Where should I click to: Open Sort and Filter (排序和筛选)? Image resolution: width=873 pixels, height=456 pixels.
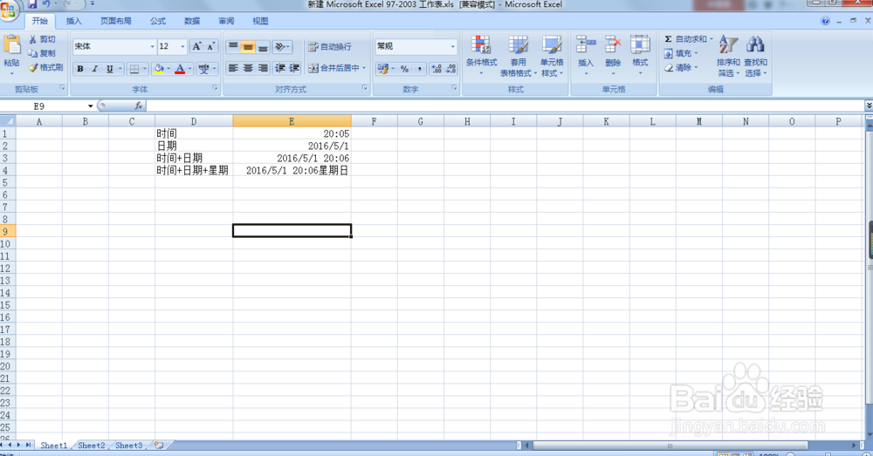click(x=728, y=56)
